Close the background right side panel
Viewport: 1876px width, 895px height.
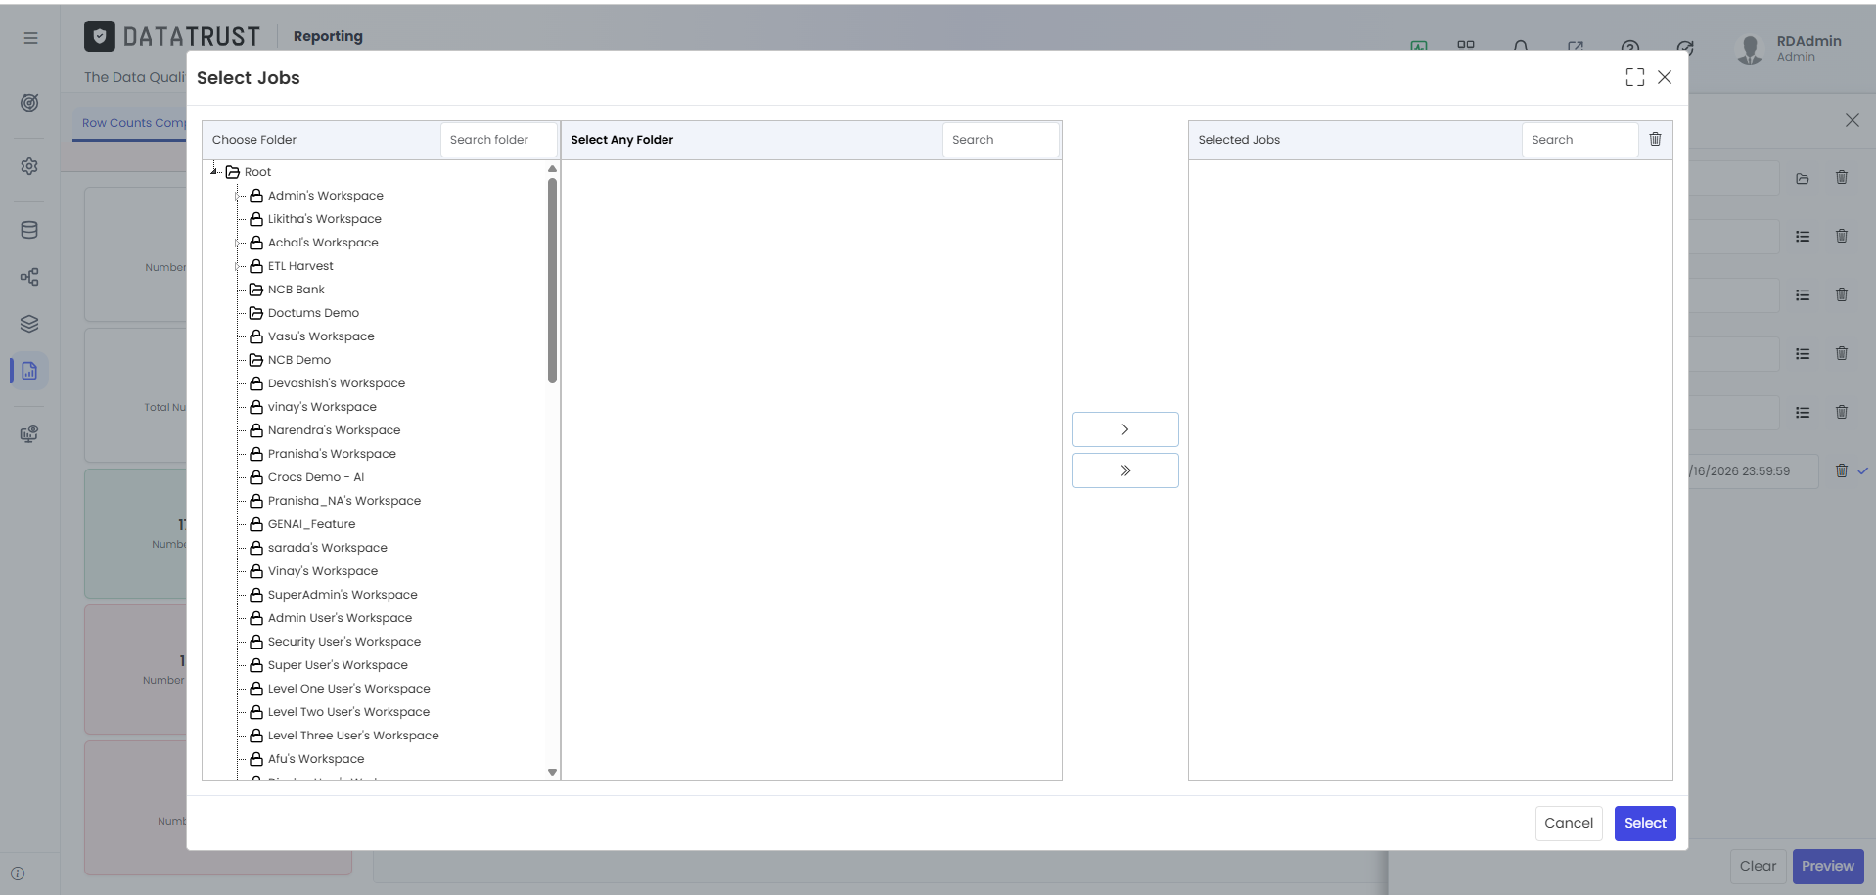(x=1852, y=120)
